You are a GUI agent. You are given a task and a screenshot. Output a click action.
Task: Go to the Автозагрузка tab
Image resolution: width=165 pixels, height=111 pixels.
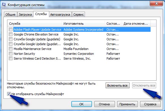(60, 14)
